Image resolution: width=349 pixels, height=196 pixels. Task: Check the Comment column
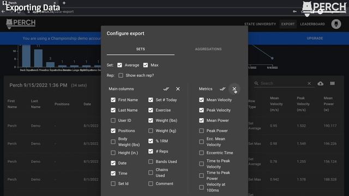coord(151,184)
